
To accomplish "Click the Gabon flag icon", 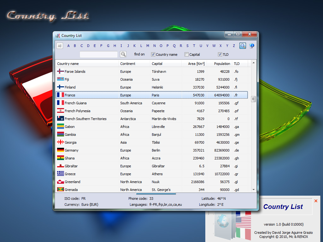I will tap(61, 127).
